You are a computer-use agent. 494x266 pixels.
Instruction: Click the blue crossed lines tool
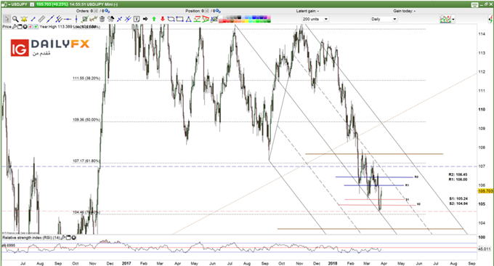click(x=119, y=19)
